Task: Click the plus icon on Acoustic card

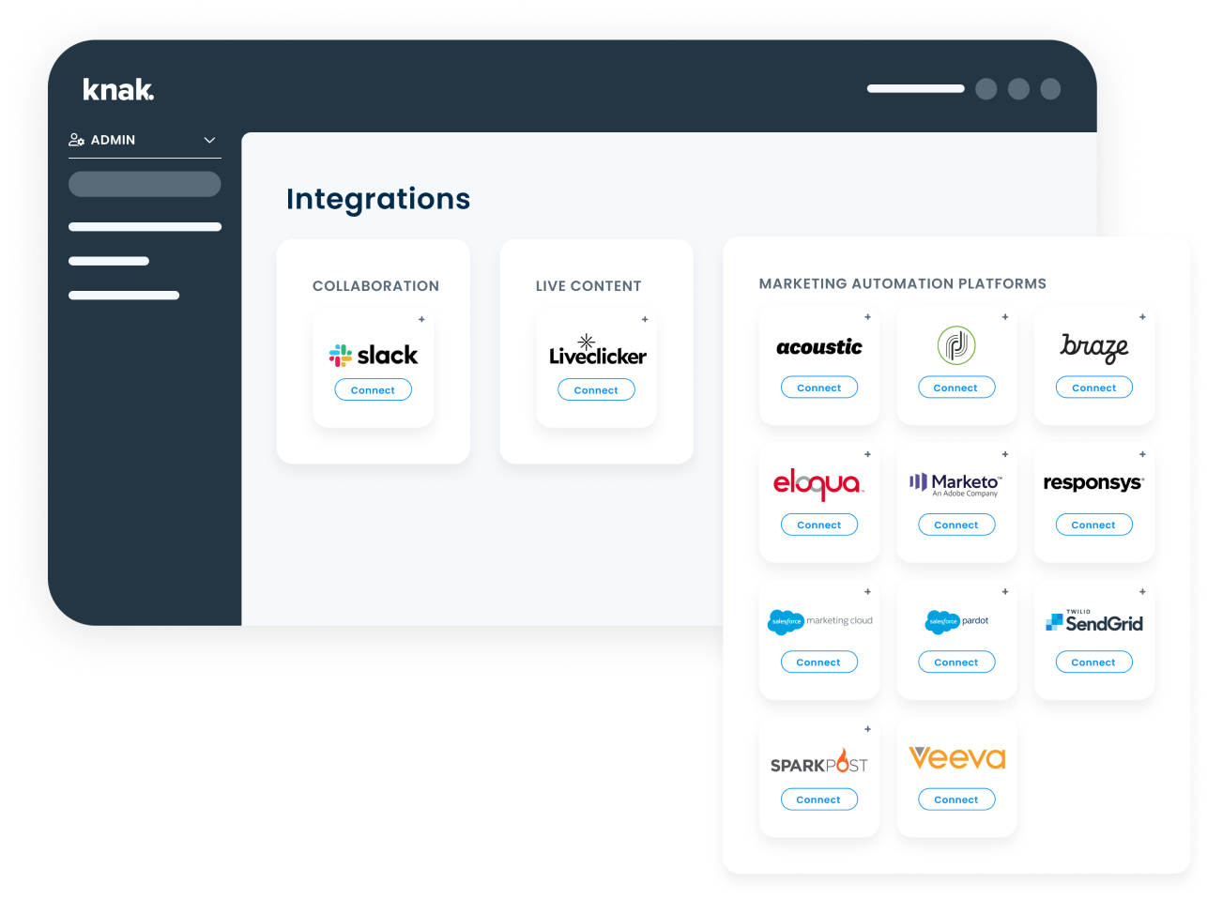Action: (x=868, y=317)
